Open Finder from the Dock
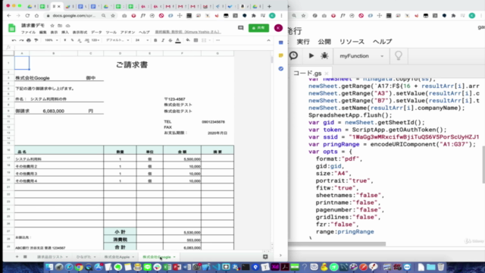Image resolution: width=485 pixels, height=273 pixels. (x=49, y=267)
